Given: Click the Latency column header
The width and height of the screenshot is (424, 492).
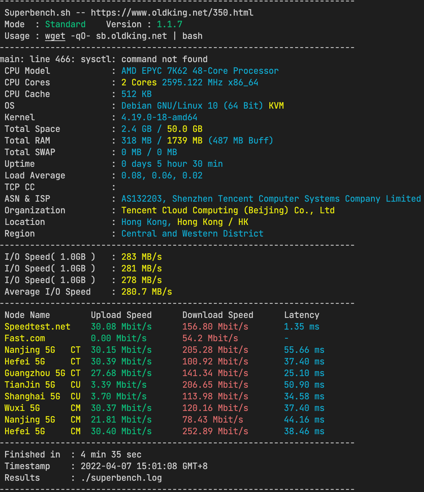Looking at the screenshot, I should click(302, 315).
